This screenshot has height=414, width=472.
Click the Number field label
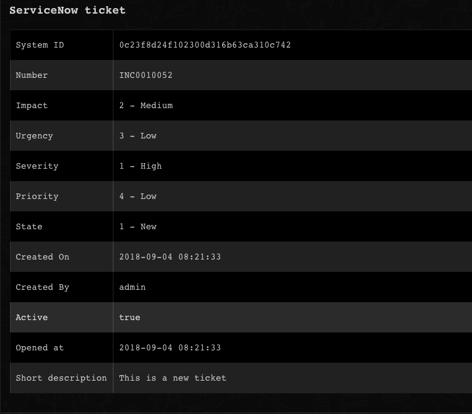click(x=32, y=75)
